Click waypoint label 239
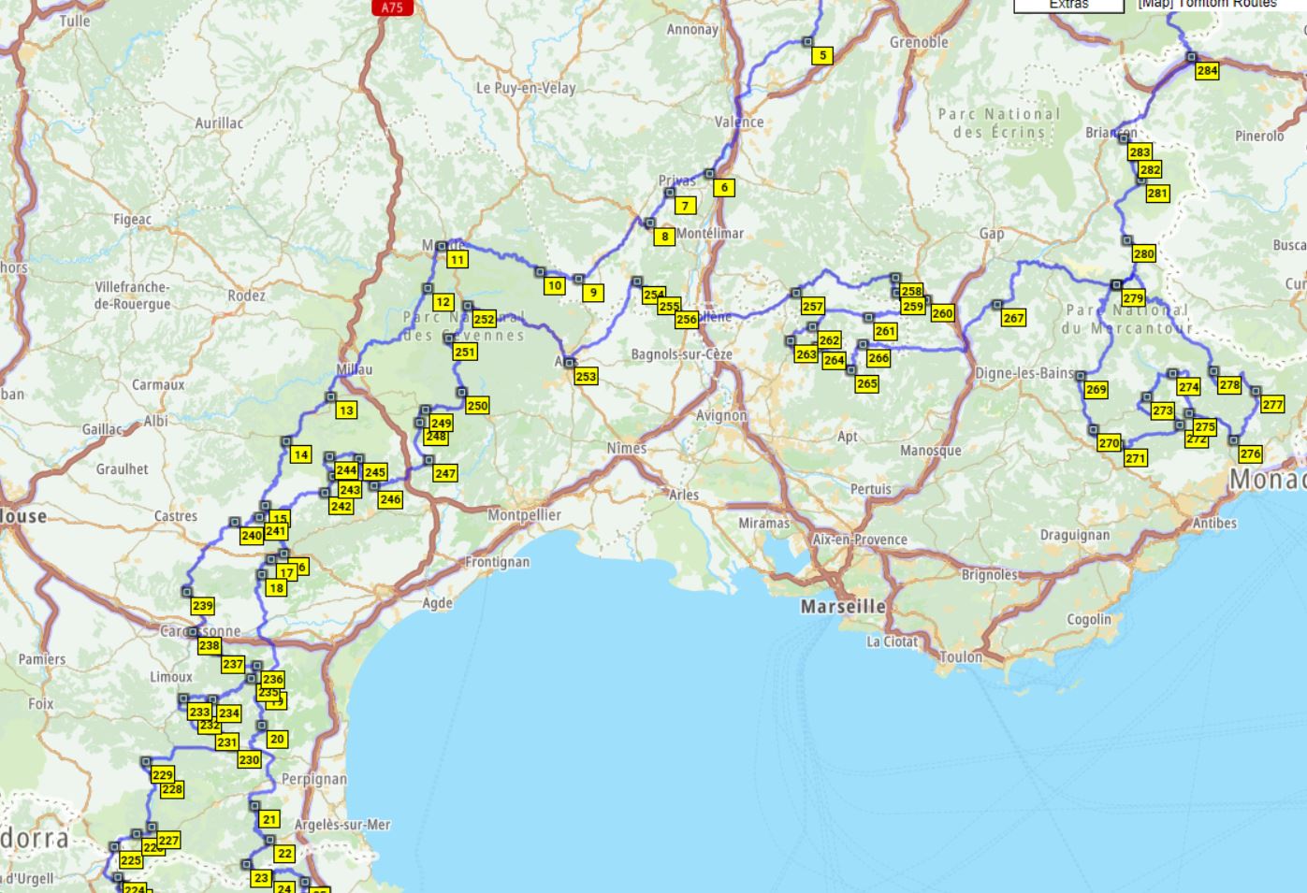Viewport: 1307px width, 893px height. [x=202, y=605]
